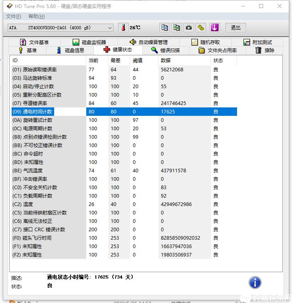Select the (03) 马达旋转标准 row
Viewport: 292px width, 303px height.
[x=124, y=78]
